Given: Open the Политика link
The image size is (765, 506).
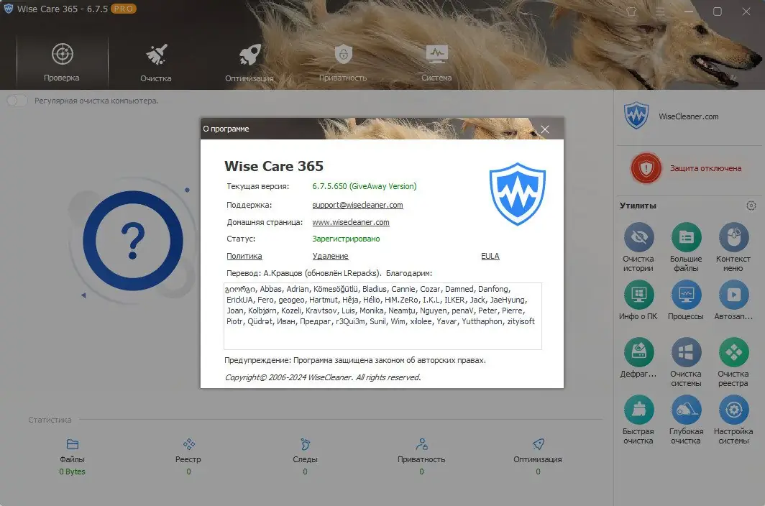Looking at the screenshot, I should click(x=244, y=256).
